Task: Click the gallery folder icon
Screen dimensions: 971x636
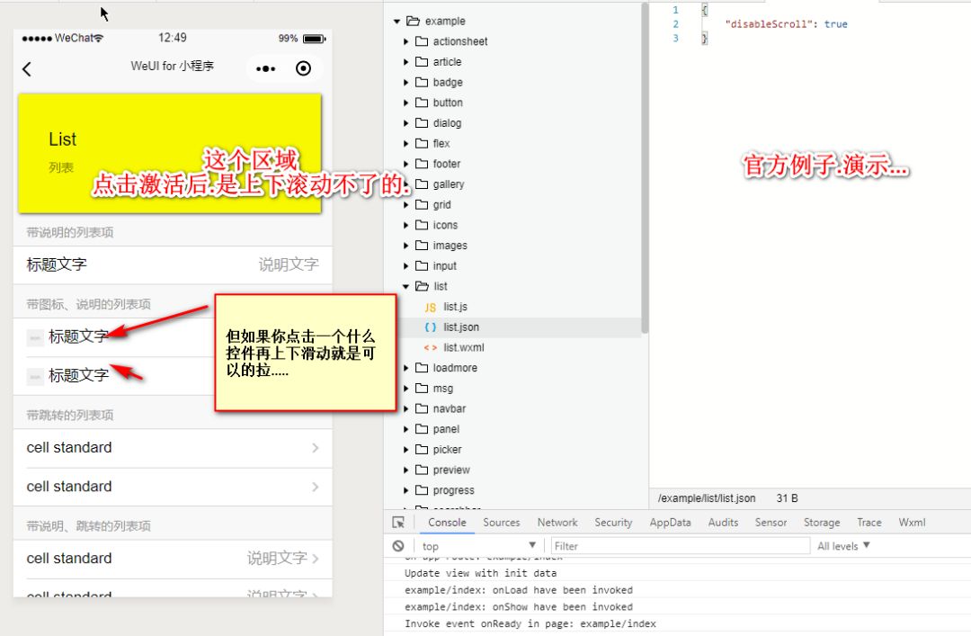Action: coord(422,184)
